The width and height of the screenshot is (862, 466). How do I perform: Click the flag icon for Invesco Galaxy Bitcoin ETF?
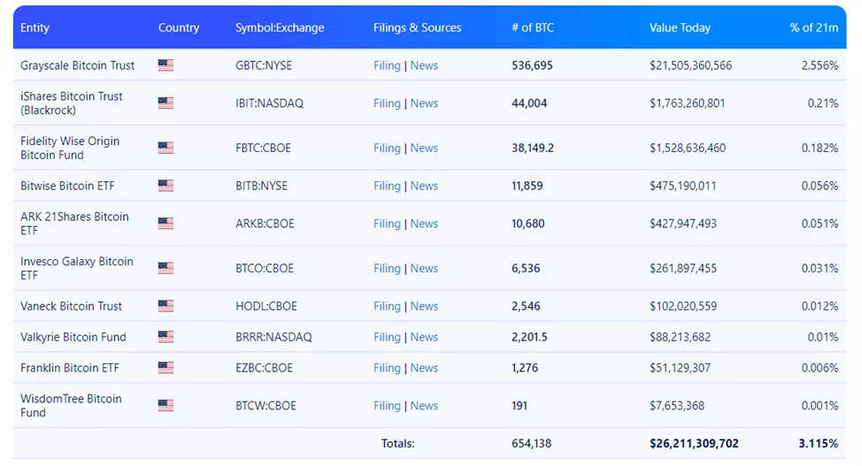pyautogui.click(x=165, y=268)
